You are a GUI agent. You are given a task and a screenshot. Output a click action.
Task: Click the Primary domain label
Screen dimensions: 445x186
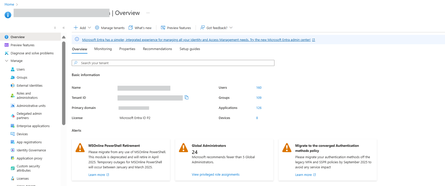(x=84, y=108)
